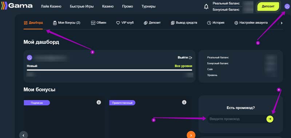Image resolution: width=291 pixels, height=138 pixels.
Task: Show info for the Подписан bonus
Action: point(99,102)
